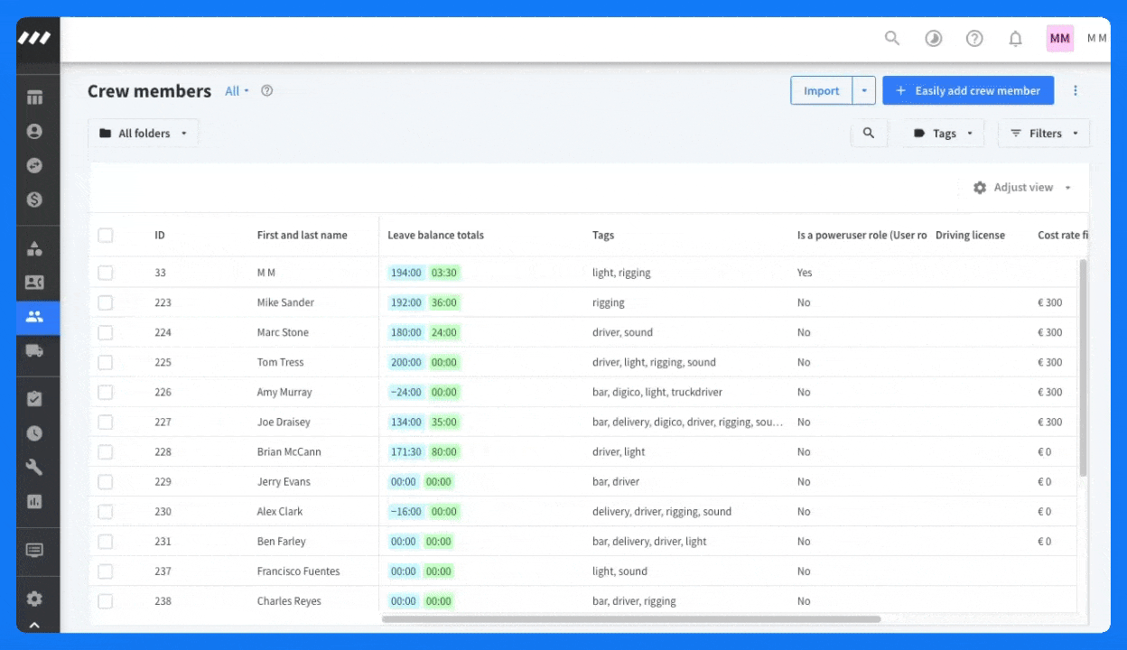
Task: Open the clock icon in the sidebar
Action: pos(34,433)
